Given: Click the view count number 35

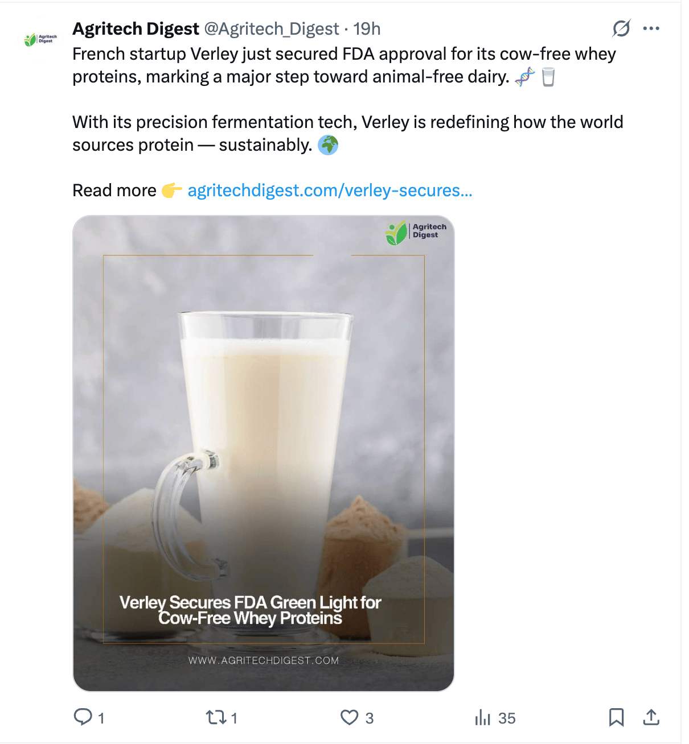Looking at the screenshot, I should pos(507,718).
